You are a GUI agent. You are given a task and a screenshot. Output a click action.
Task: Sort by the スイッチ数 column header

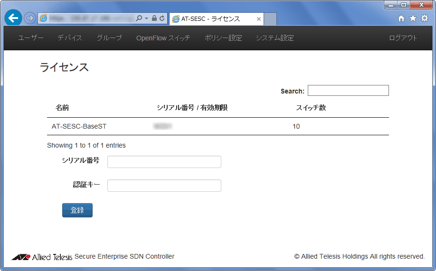[311, 108]
